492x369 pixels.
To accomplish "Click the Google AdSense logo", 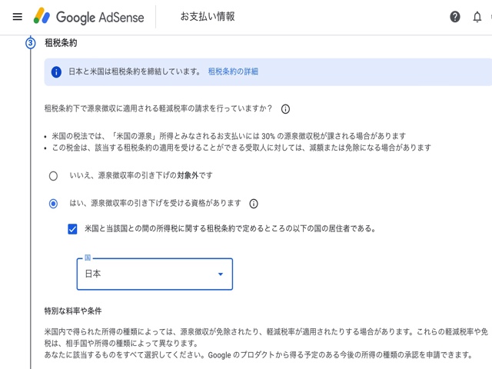I will [x=42, y=16].
